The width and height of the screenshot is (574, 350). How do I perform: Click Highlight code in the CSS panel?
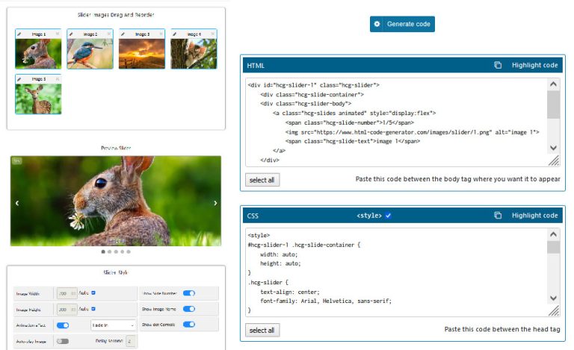(x=535, y=215)
